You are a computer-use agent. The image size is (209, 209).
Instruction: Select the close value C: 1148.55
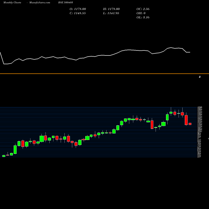78,13
